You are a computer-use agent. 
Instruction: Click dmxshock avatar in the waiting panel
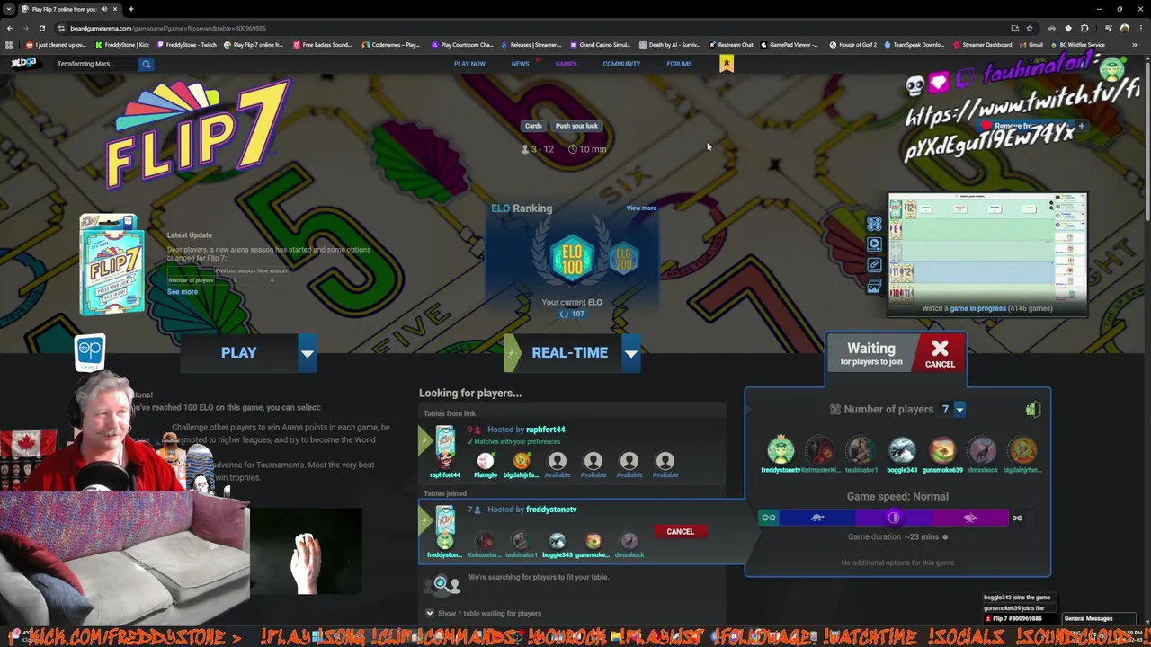(x=983, y=449)
